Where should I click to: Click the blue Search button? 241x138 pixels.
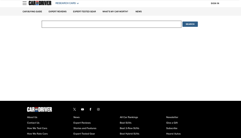(190, 24)
